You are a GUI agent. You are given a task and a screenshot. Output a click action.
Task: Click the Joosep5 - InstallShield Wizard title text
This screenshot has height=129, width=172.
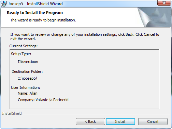35,4
